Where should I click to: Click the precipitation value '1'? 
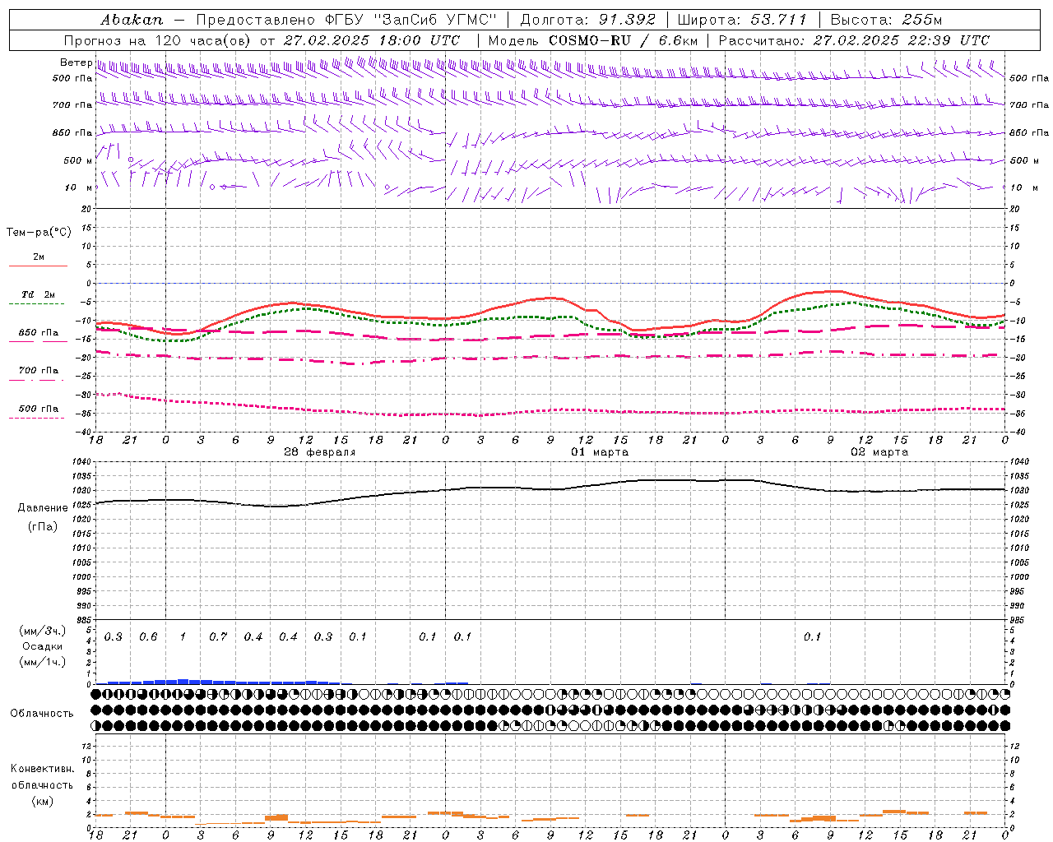[x=183, y=637]
